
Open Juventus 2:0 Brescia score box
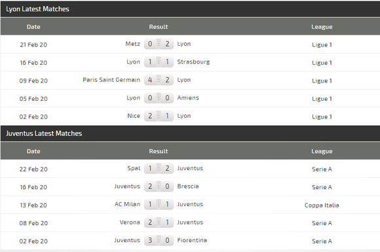[x=159, y=187]
